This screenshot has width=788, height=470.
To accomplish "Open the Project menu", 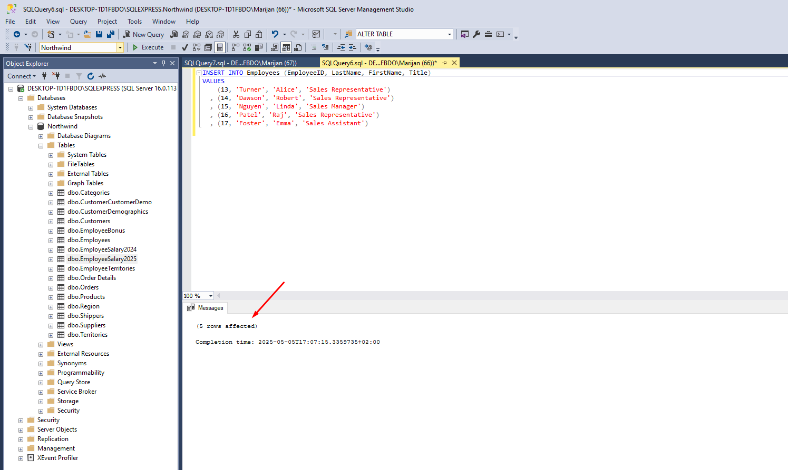I will pyautogui.click(x=107, y=22).
